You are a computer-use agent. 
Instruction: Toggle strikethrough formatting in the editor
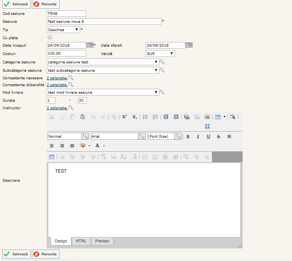coord(218,137)
